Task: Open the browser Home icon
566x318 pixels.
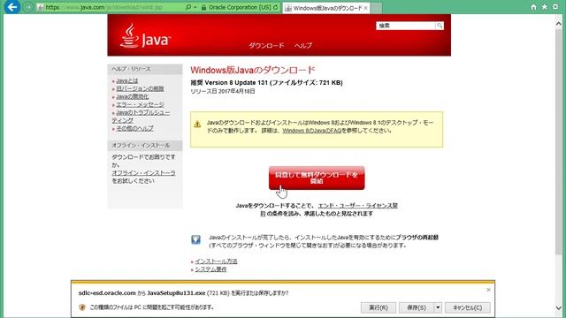Action: (x=533, y=7)
